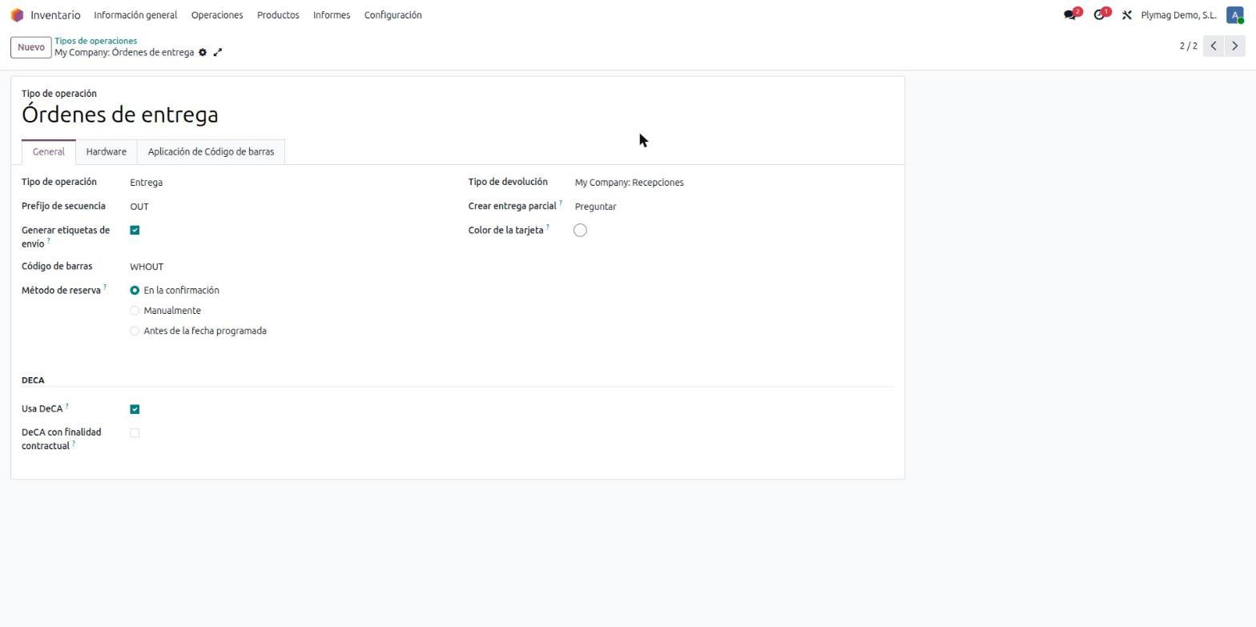1256x627 pixels.
Task: Click the 2 / 2 pager counter
Action: pyautogui.click(x=1188, y=46)
